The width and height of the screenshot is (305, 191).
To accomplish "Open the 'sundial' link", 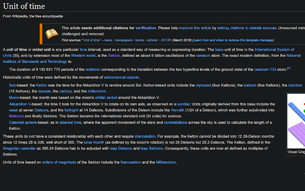I will pos(183,104).
